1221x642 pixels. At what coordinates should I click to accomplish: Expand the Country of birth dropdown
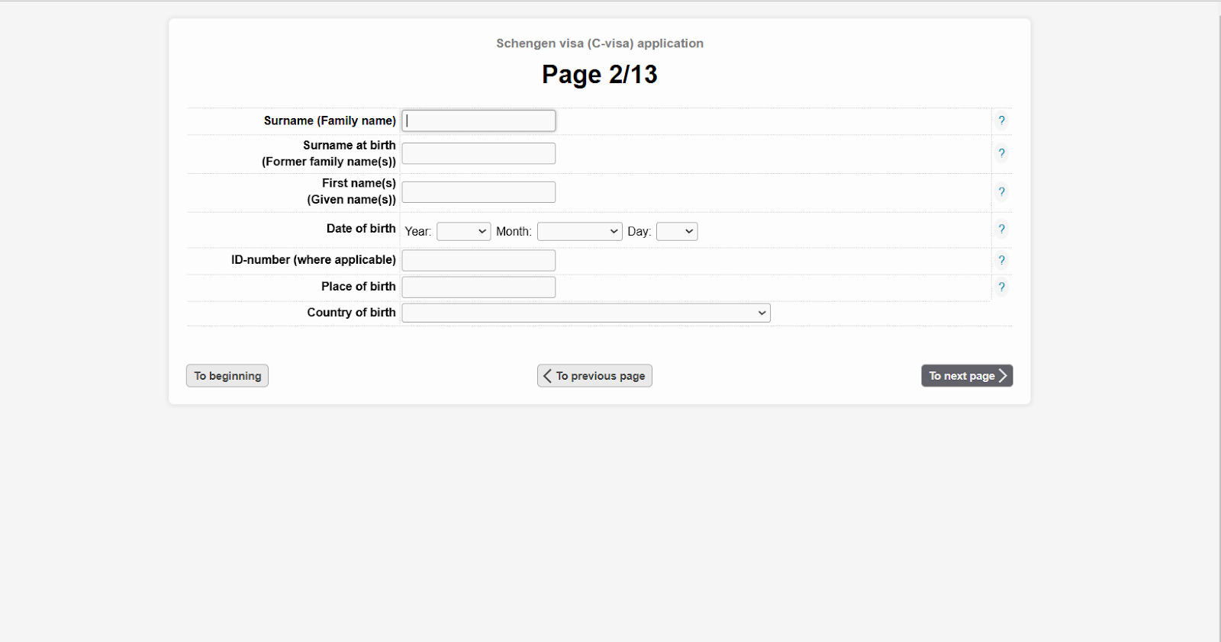586,313
